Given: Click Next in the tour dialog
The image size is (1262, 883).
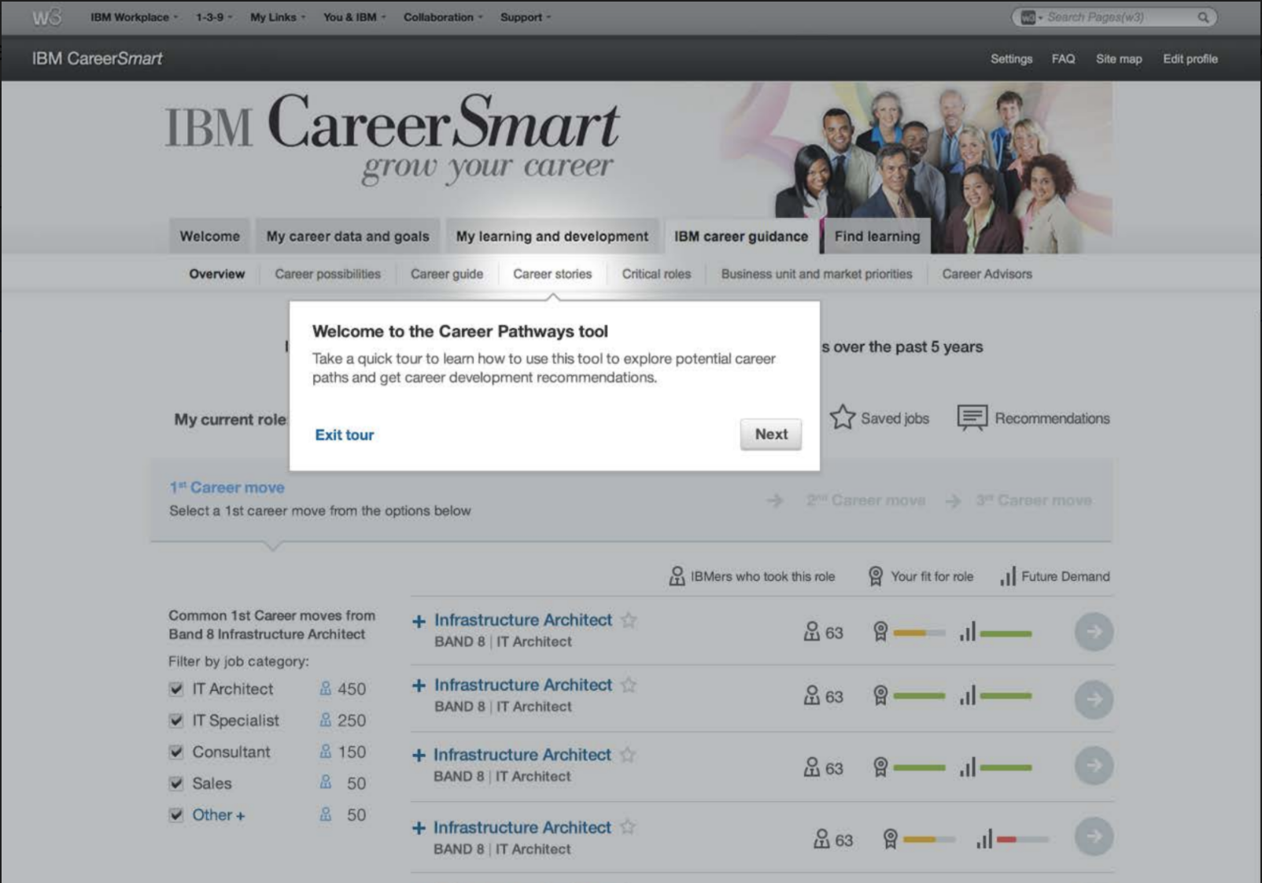Looking at the screenshot, I should coord(770,434).
